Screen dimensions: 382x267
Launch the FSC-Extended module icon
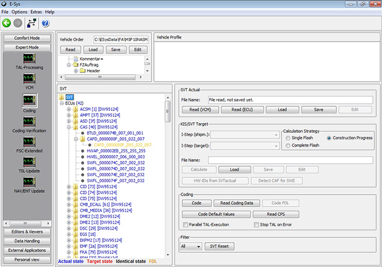29,142
